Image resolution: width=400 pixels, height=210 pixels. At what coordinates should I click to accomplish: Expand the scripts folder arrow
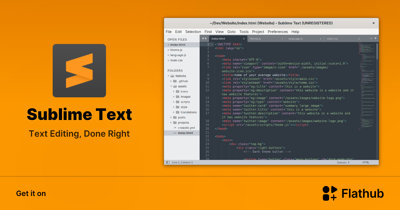click(174, 102)
